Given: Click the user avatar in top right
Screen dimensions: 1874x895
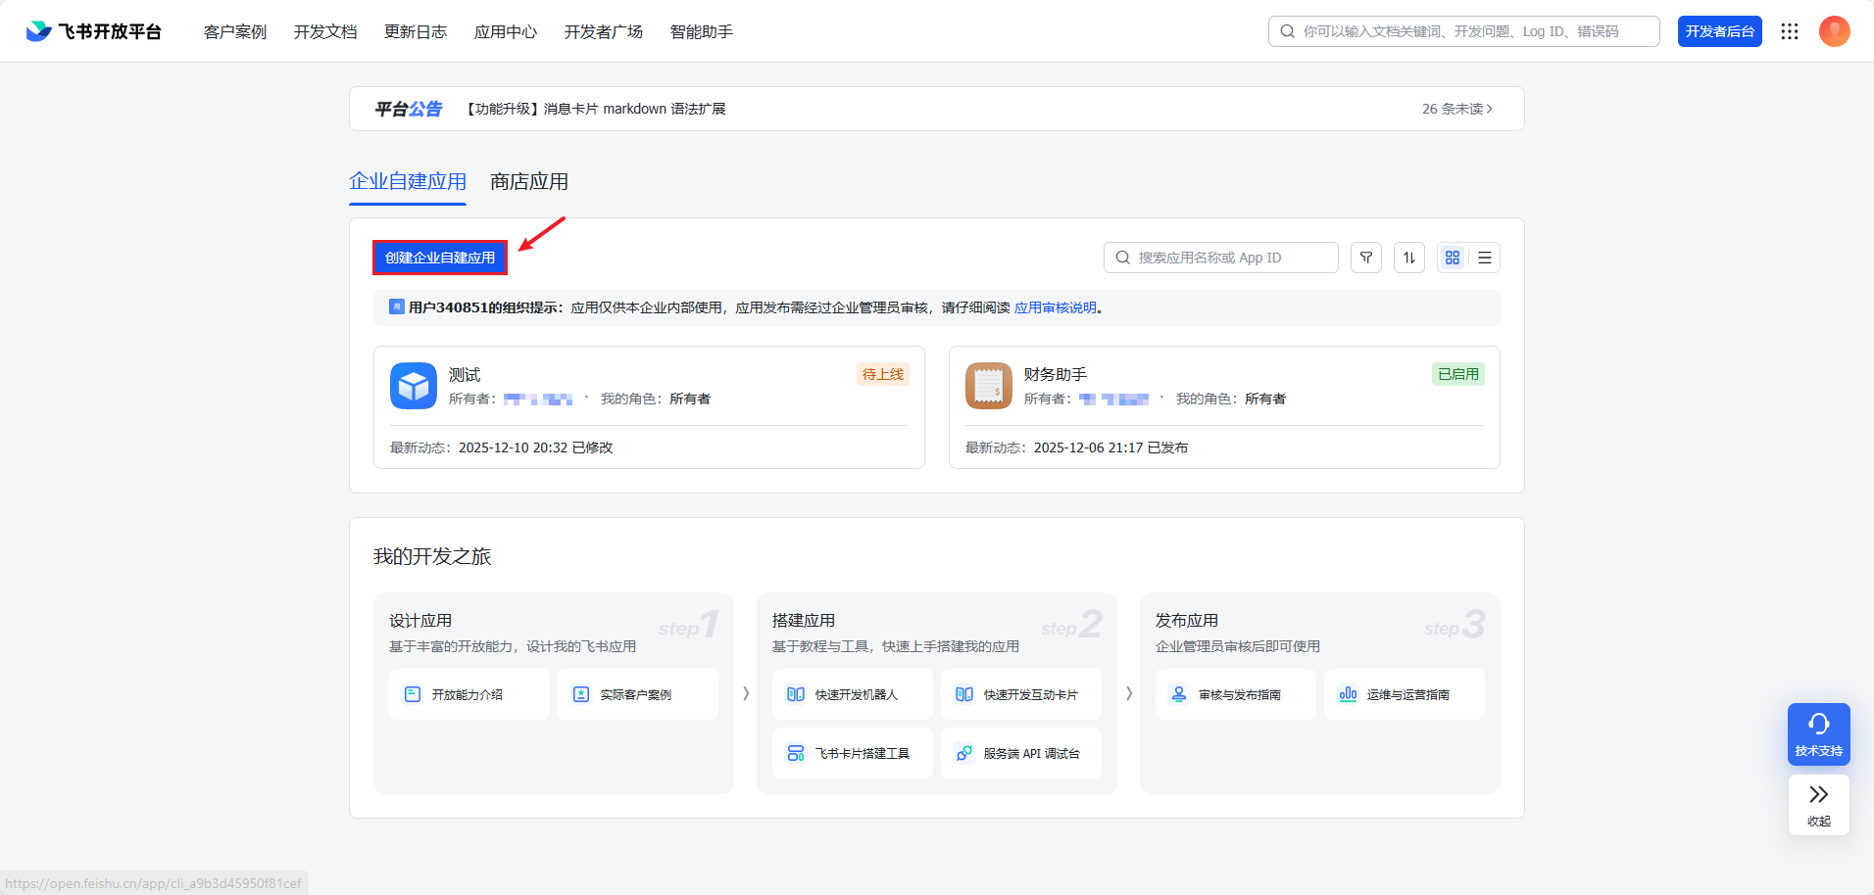Looking at the screenshot, I should tap(1834, 30).
